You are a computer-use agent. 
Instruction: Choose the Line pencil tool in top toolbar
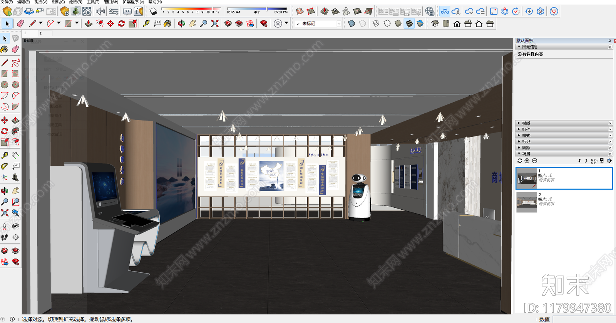[32, 24]
